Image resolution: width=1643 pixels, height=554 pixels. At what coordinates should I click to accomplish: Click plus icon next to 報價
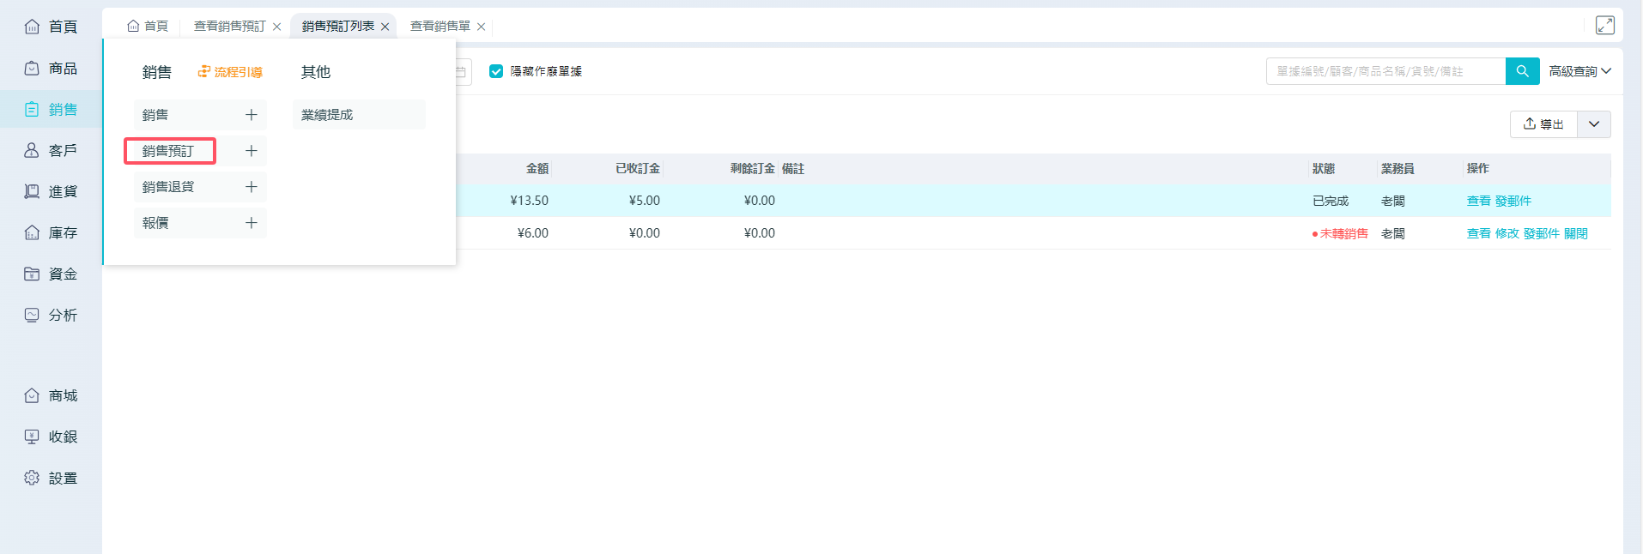click(x=251, y=223)
